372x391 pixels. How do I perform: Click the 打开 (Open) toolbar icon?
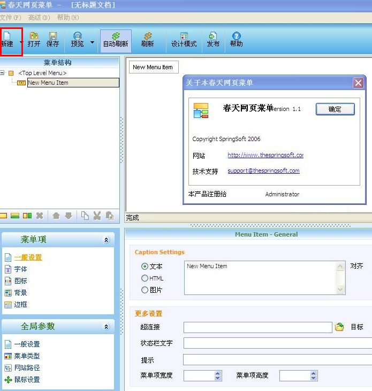click(34, 40)
